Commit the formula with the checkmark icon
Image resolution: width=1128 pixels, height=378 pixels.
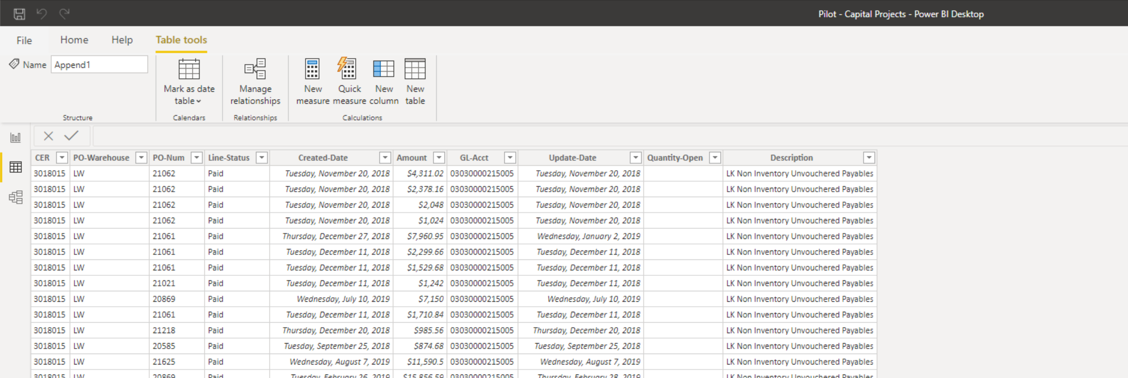tap(71, 136)
